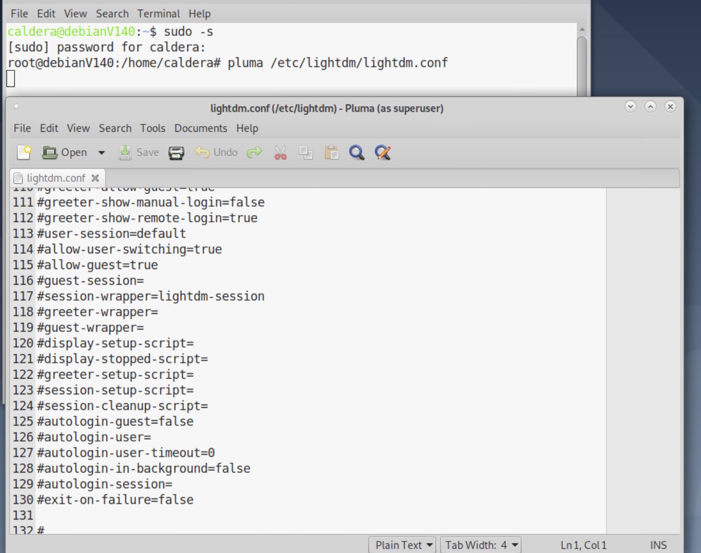Expand the Open recent files dropdown arrow

(101, 153)
